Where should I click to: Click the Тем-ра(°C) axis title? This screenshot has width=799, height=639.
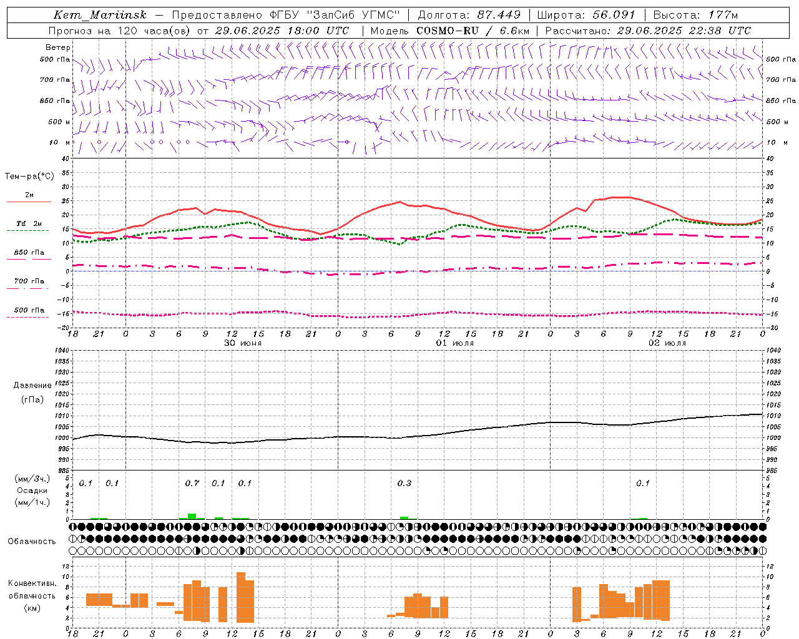pyautogui.click(x=29, y=177)
